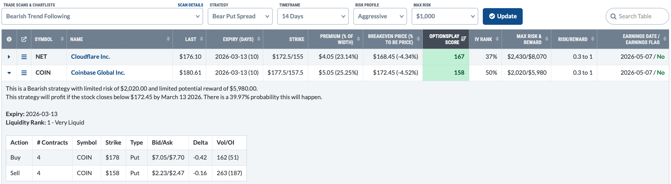Click the magnifier icon in Search Table
Screen dimensions: 671x184
click(613, 17)
